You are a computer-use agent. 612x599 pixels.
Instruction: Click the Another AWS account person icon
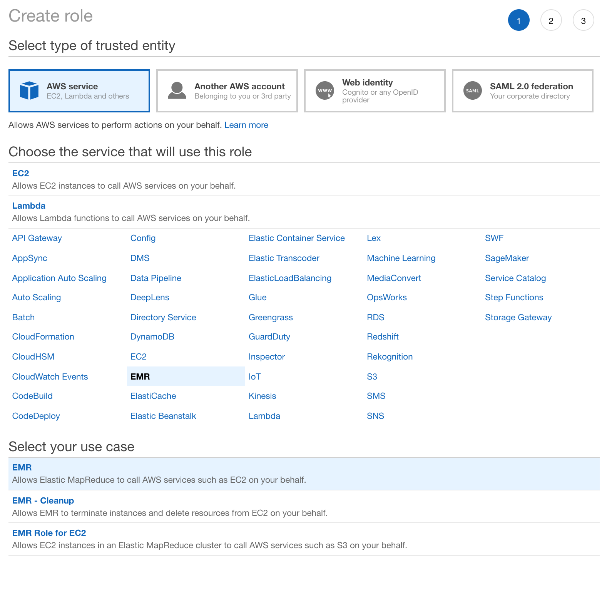point(177,91)
